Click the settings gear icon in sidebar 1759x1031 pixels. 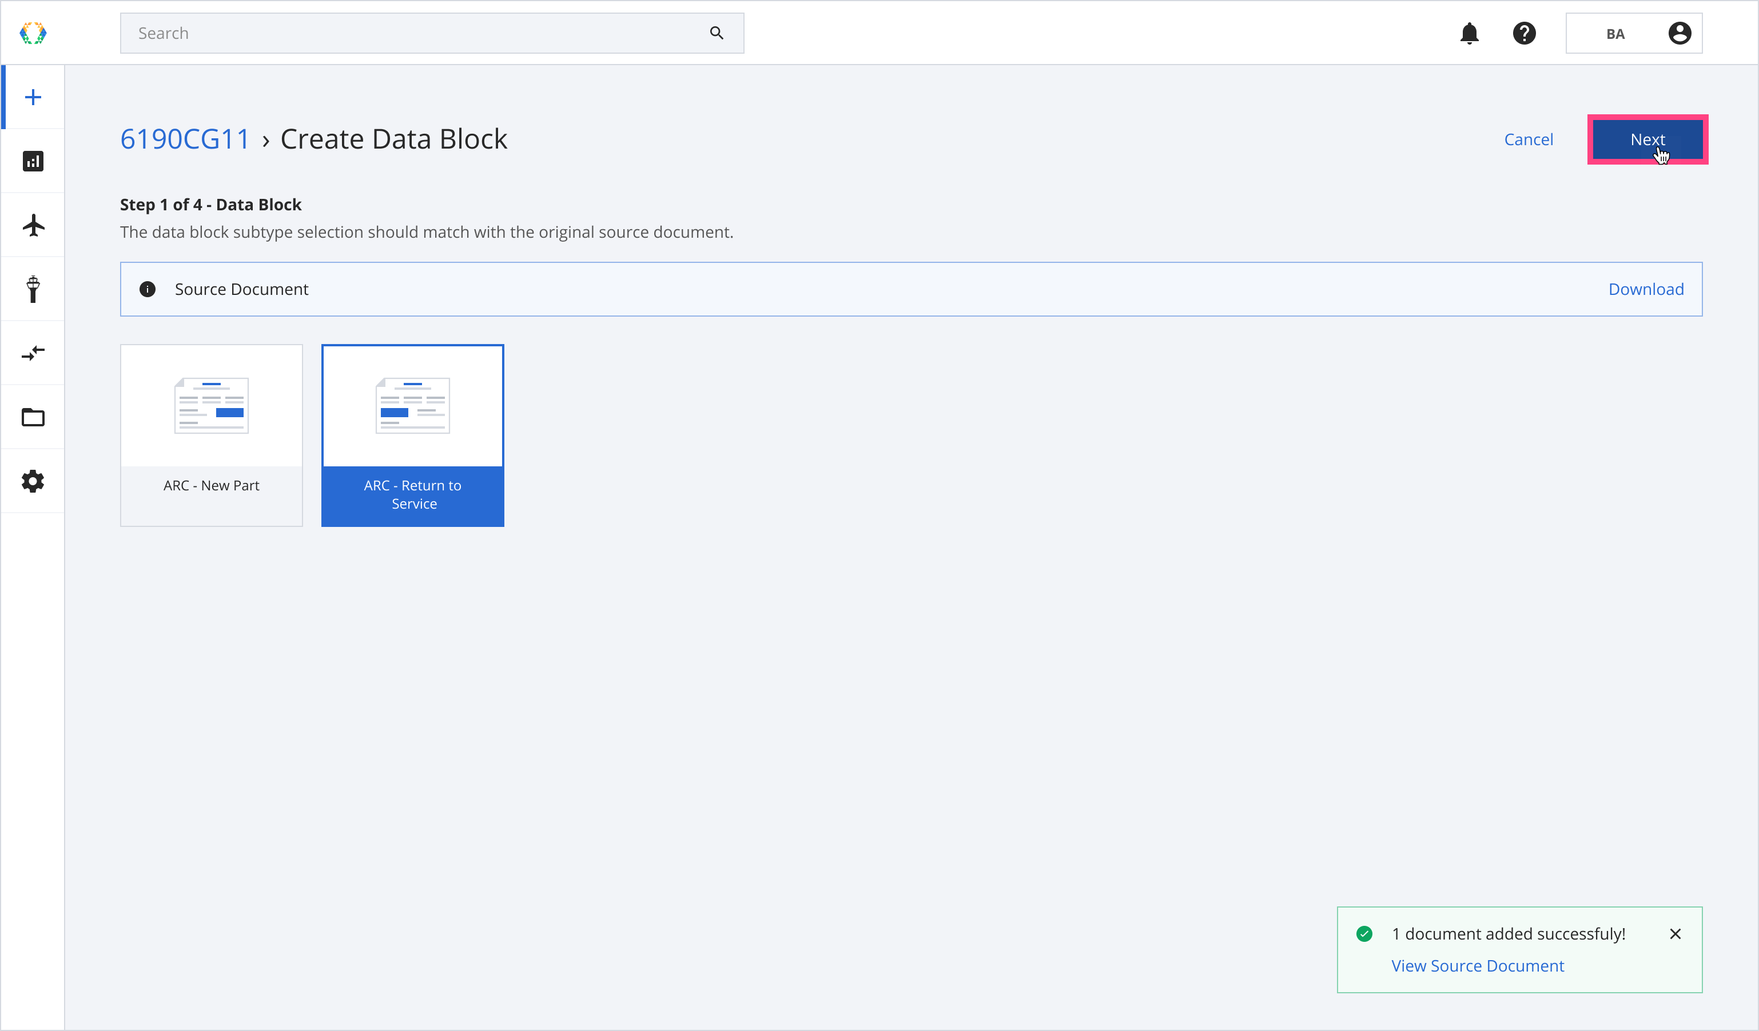pos(33,481)
